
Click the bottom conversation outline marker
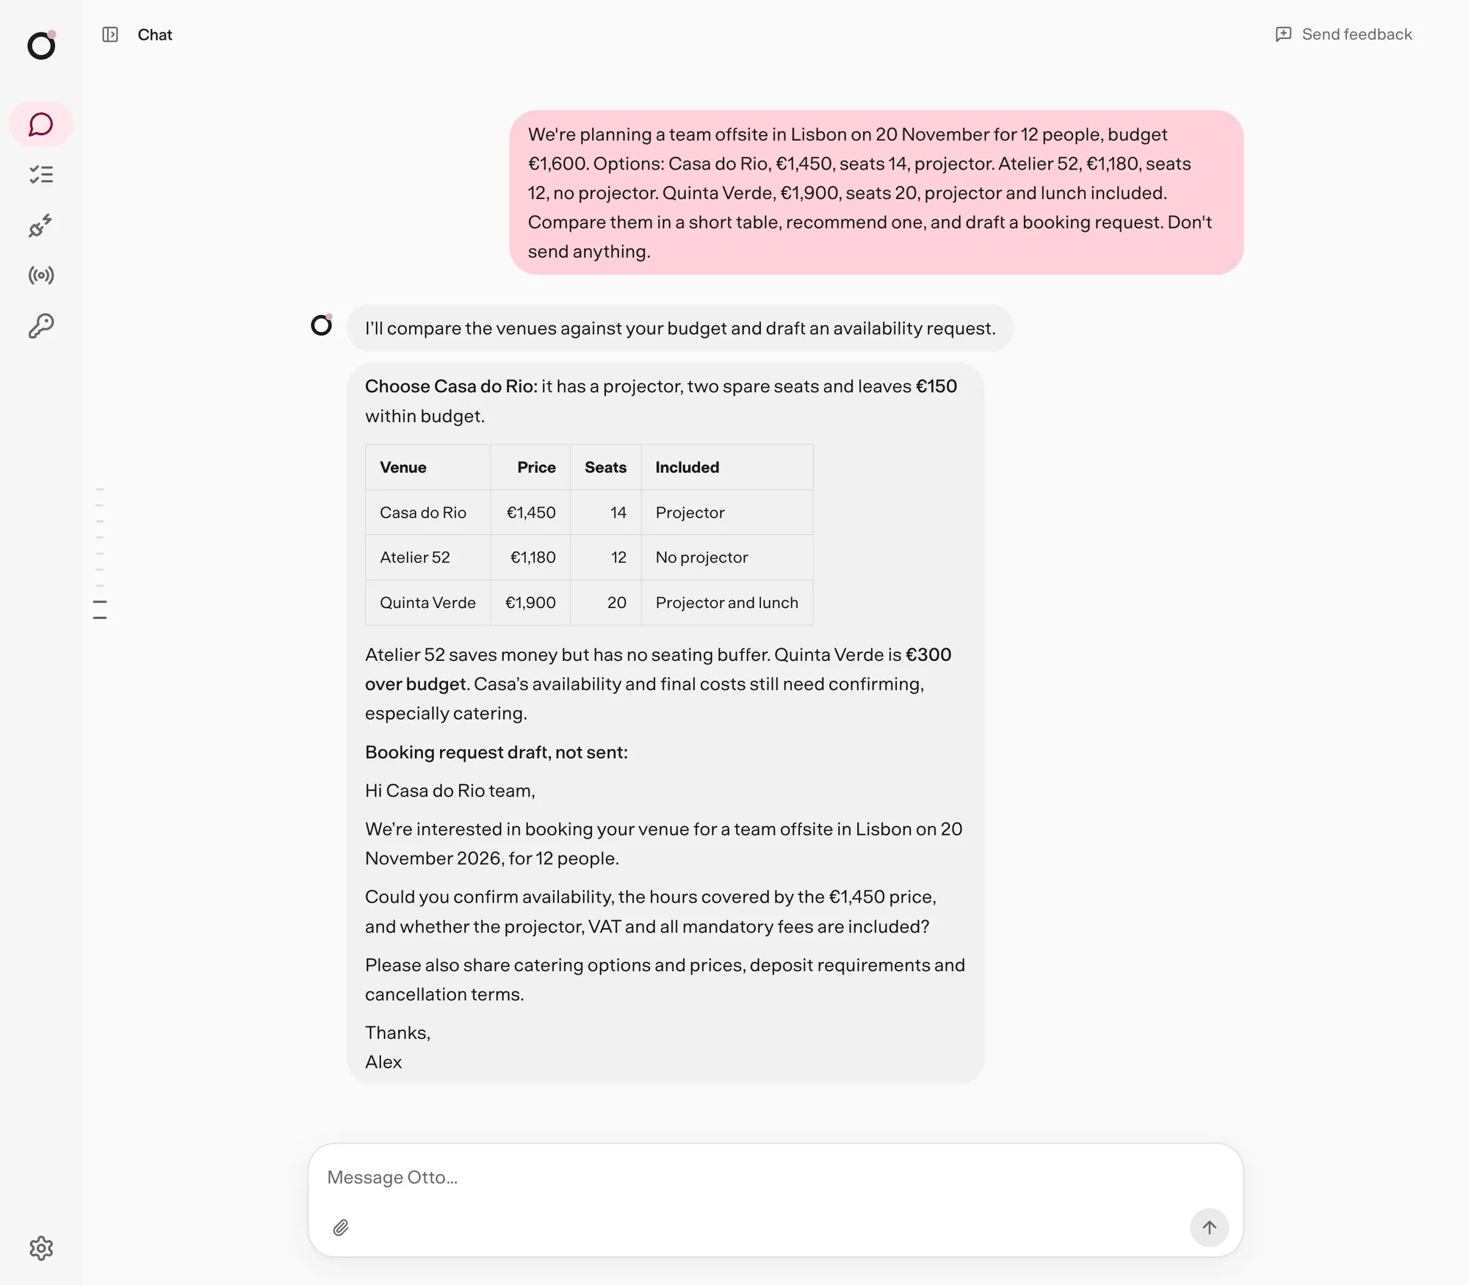click(x=100, y=618)
